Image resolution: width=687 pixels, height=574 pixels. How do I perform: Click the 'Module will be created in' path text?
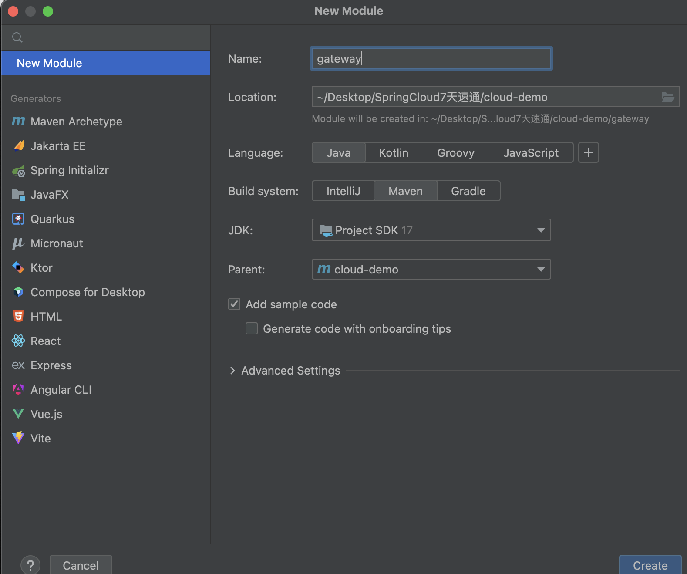coord(480,118)
